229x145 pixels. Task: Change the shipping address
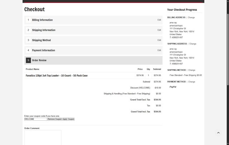click(x=193, y=44)
